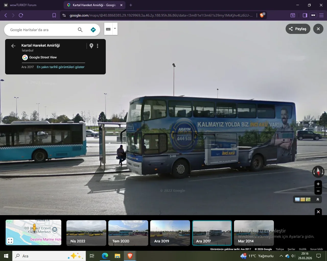Click the search magnifier icon in Google Maps
The image size is (327, 261).
tap(80, 30)
